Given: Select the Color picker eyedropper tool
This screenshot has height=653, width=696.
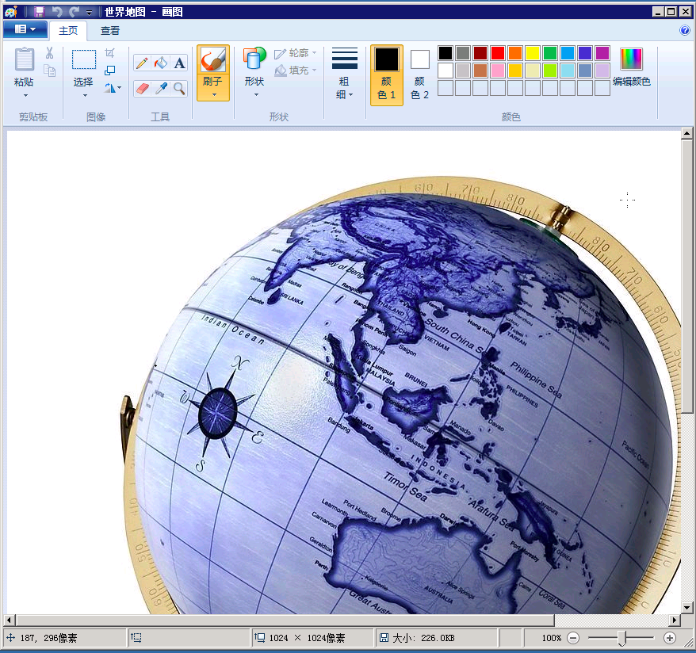Looking at the screenshot, I should point(161,88).
